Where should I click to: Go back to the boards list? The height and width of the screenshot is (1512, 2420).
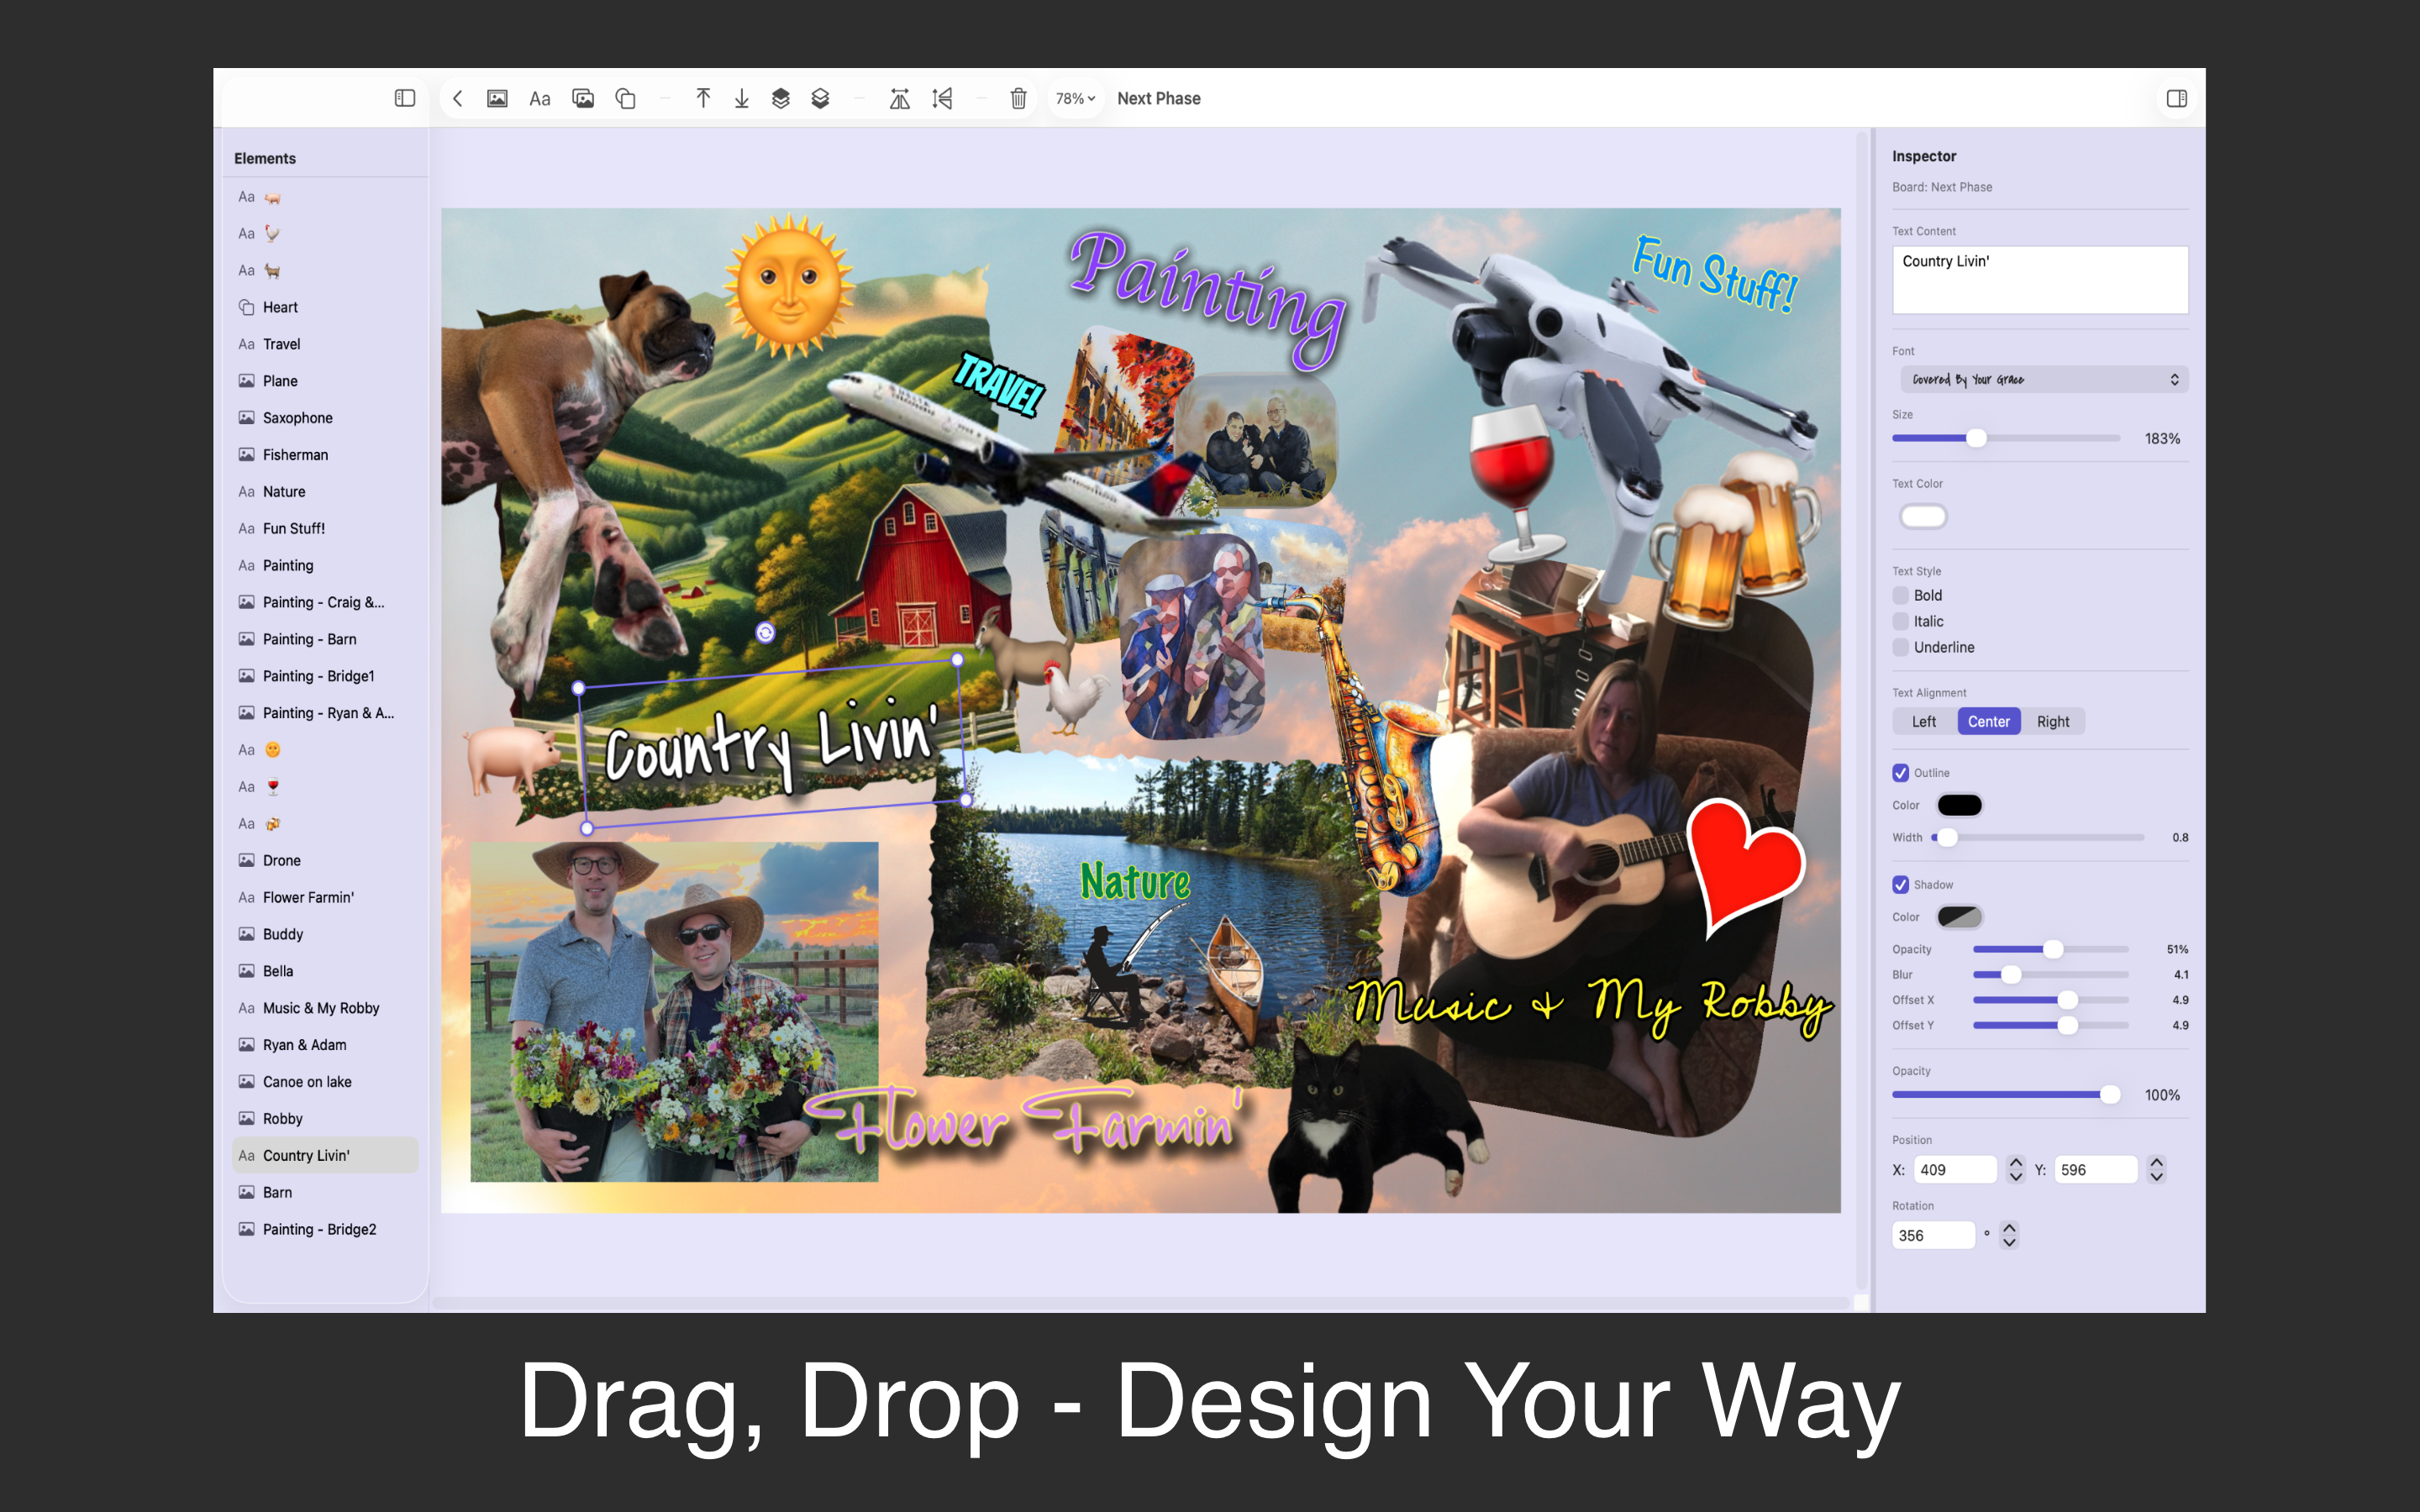457,98
